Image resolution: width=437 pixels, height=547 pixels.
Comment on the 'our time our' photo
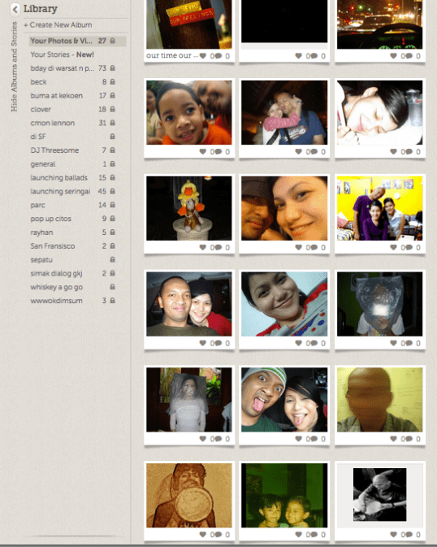[218, 56]
